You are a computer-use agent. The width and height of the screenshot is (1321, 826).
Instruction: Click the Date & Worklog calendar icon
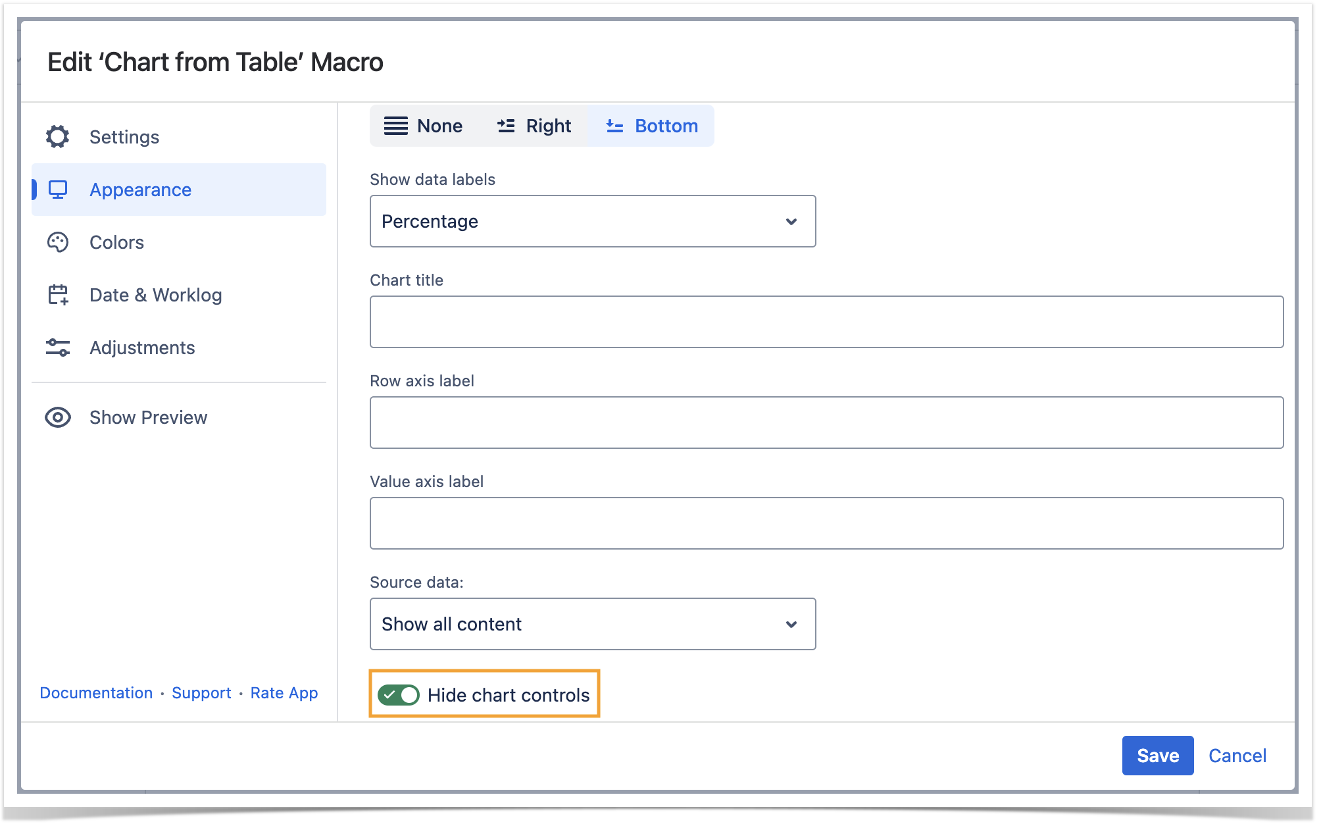[58, 295]
